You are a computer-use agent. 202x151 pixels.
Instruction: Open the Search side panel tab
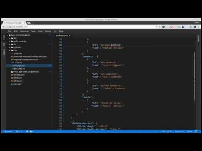4,52
